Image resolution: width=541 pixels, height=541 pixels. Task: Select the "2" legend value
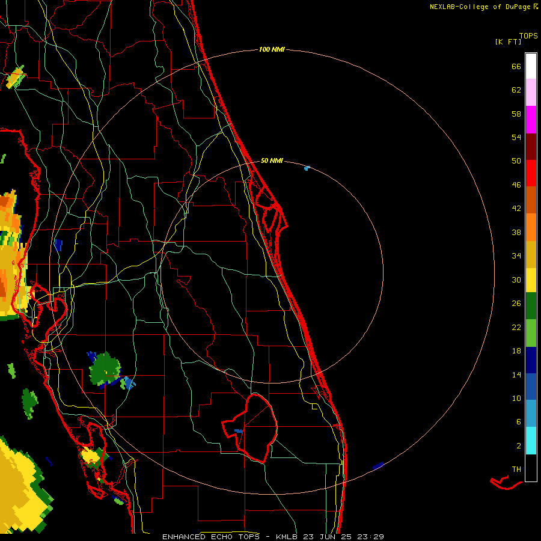click(518, 446)
